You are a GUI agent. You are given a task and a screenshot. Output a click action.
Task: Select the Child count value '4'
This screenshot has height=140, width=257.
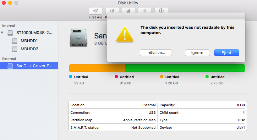[244, 112]
